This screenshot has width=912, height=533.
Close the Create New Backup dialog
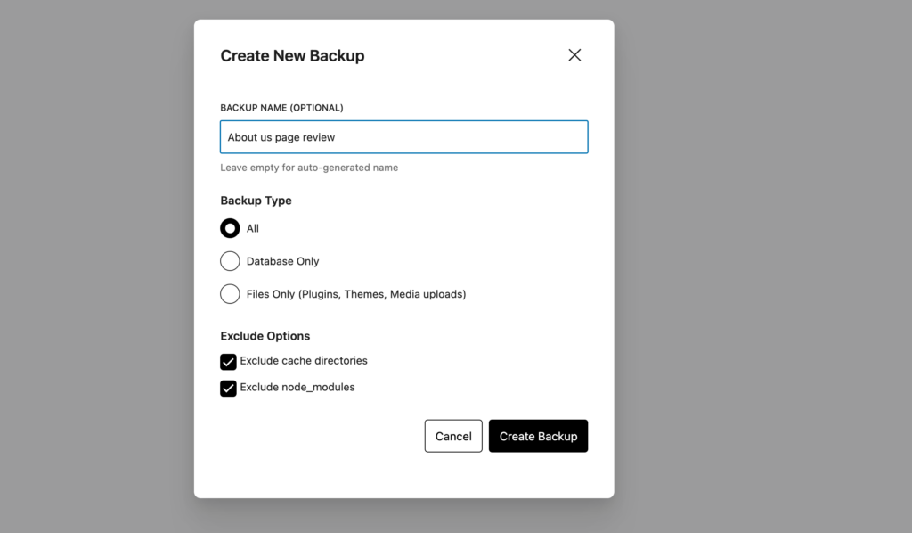tap(574, 55)
